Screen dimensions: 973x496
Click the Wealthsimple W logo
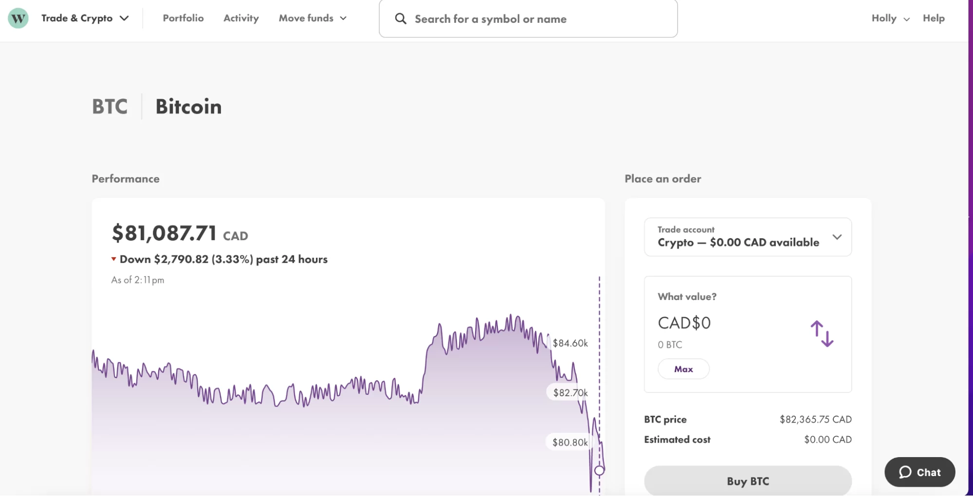[18, 18]
